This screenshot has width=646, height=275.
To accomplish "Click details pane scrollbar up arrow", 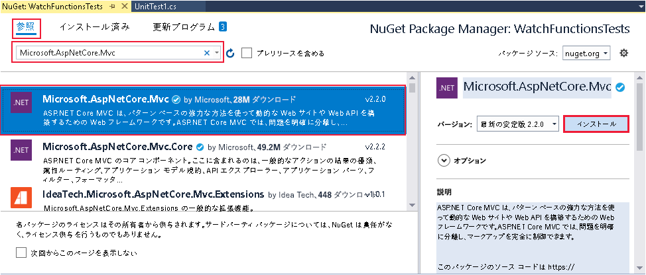I will 639,78.
